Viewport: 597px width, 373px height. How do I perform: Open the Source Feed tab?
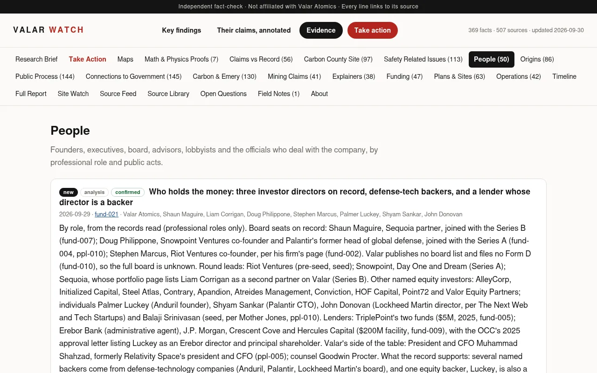tap(118, 94)
